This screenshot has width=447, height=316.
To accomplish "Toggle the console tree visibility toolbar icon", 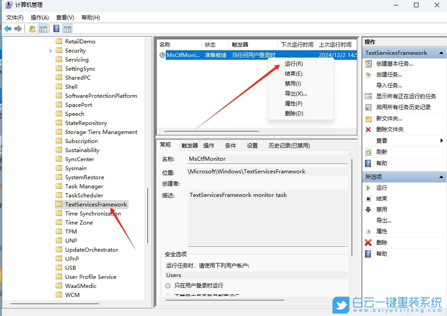I will point(42,29).
